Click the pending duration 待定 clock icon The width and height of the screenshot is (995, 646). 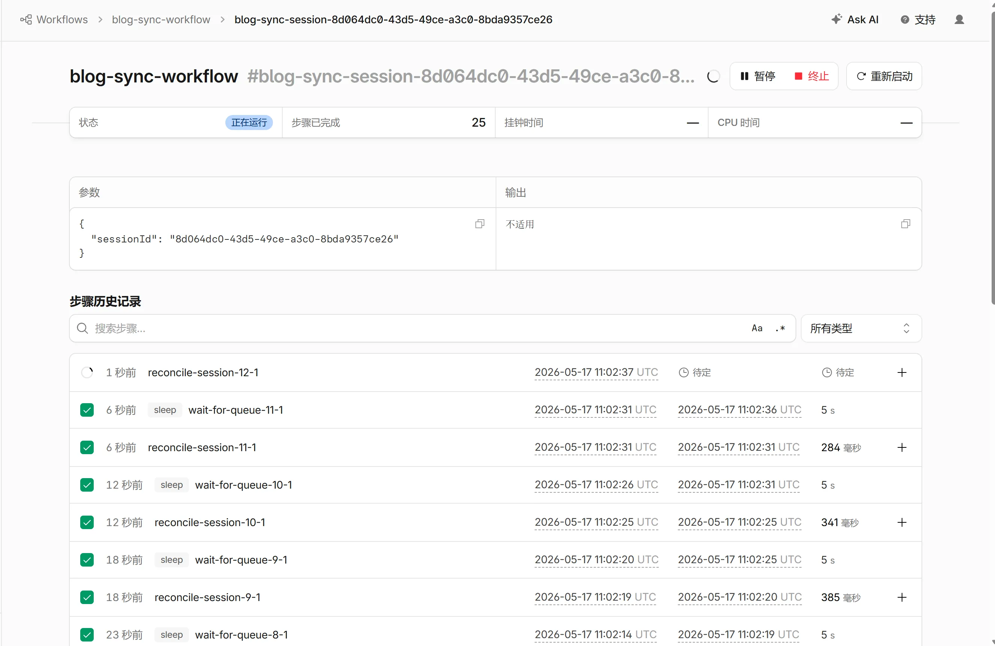tap(827, 372)
